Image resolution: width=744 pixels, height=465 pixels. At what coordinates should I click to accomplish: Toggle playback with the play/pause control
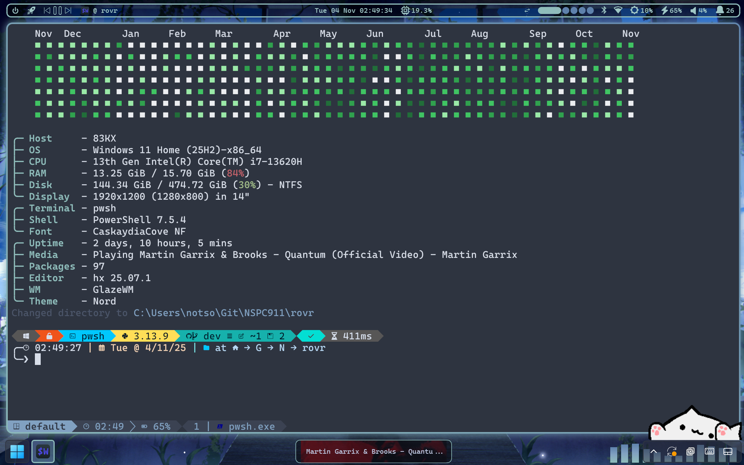(57, 10)
